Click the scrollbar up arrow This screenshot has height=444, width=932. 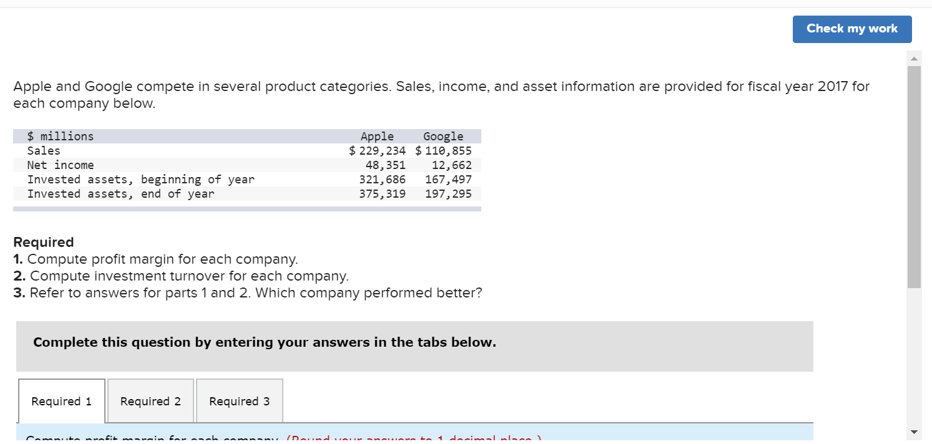(915, 59)
